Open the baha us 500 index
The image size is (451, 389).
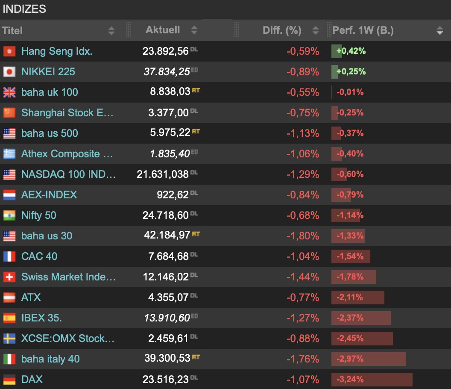coord(50,133)
